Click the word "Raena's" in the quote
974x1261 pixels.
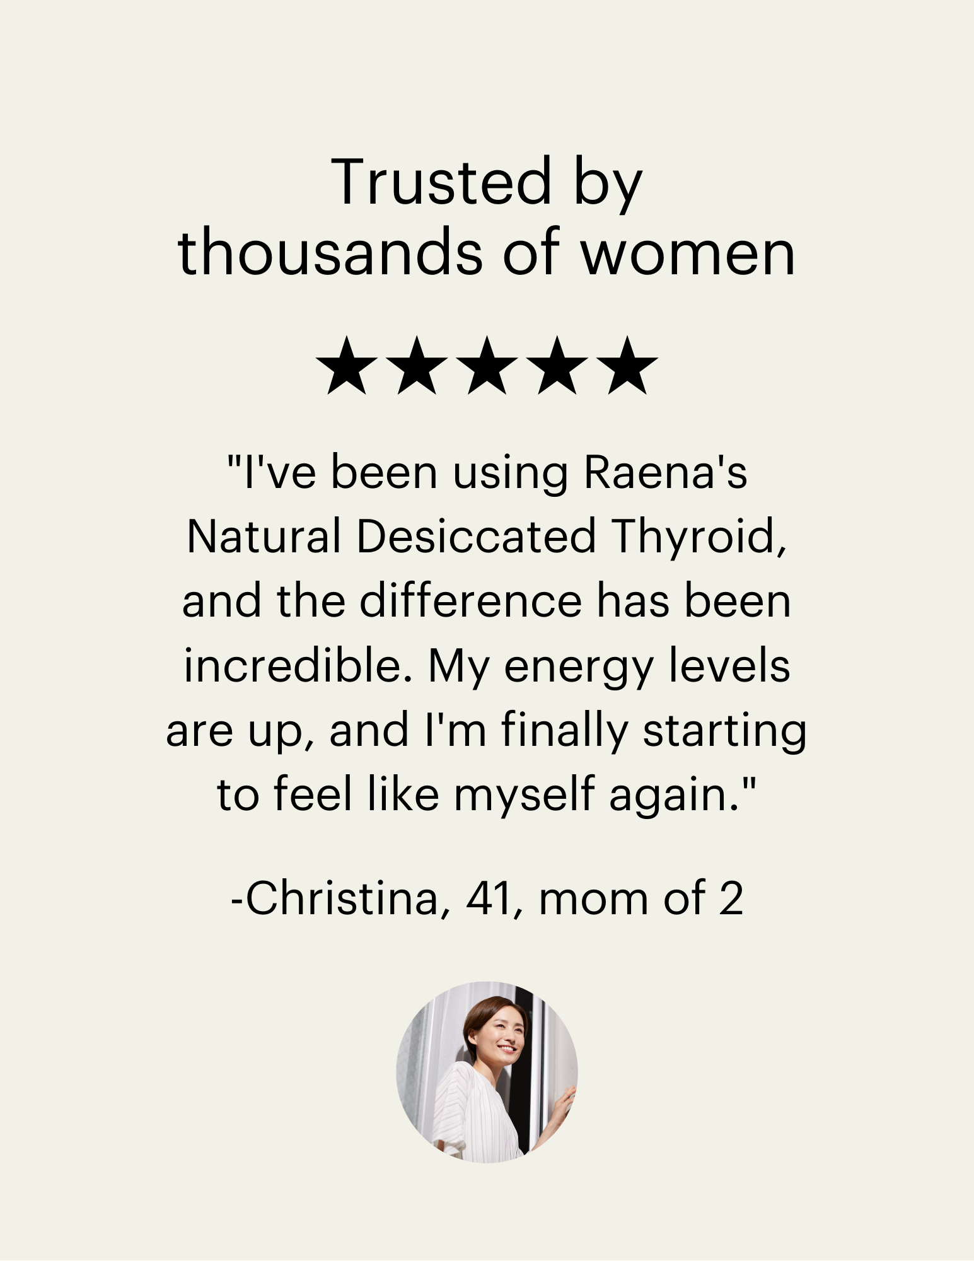tap(666, 473)
